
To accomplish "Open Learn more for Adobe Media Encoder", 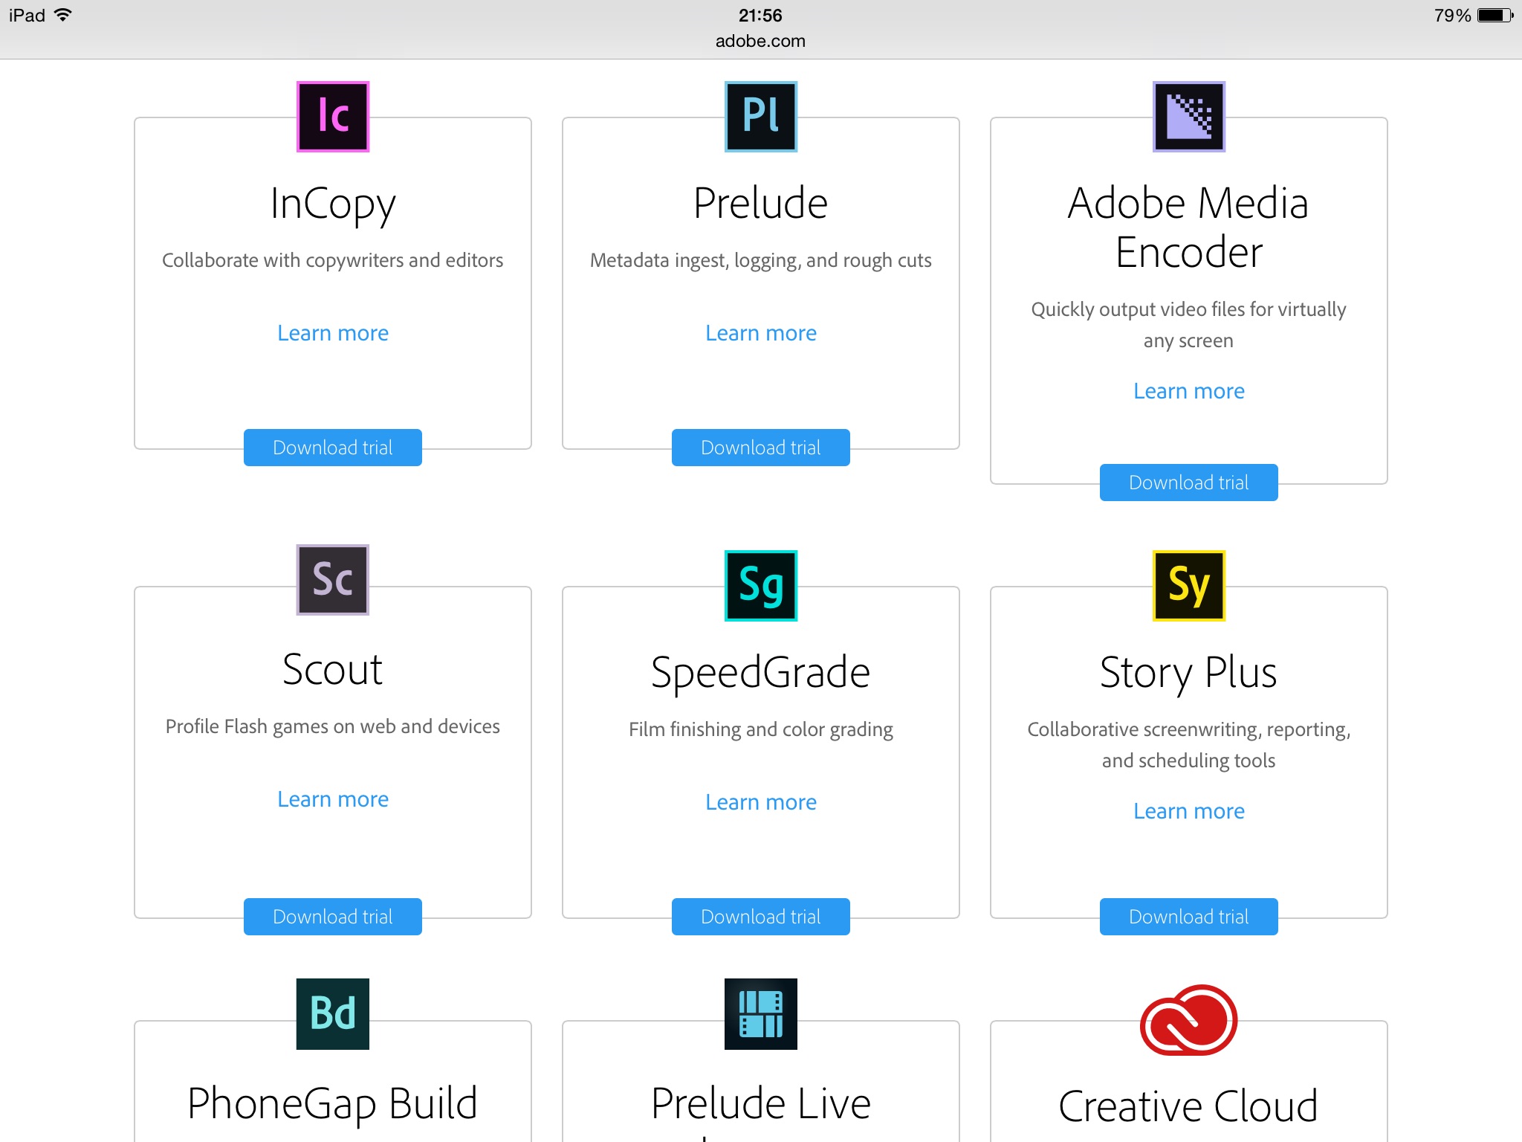I will coord(1188,391).
